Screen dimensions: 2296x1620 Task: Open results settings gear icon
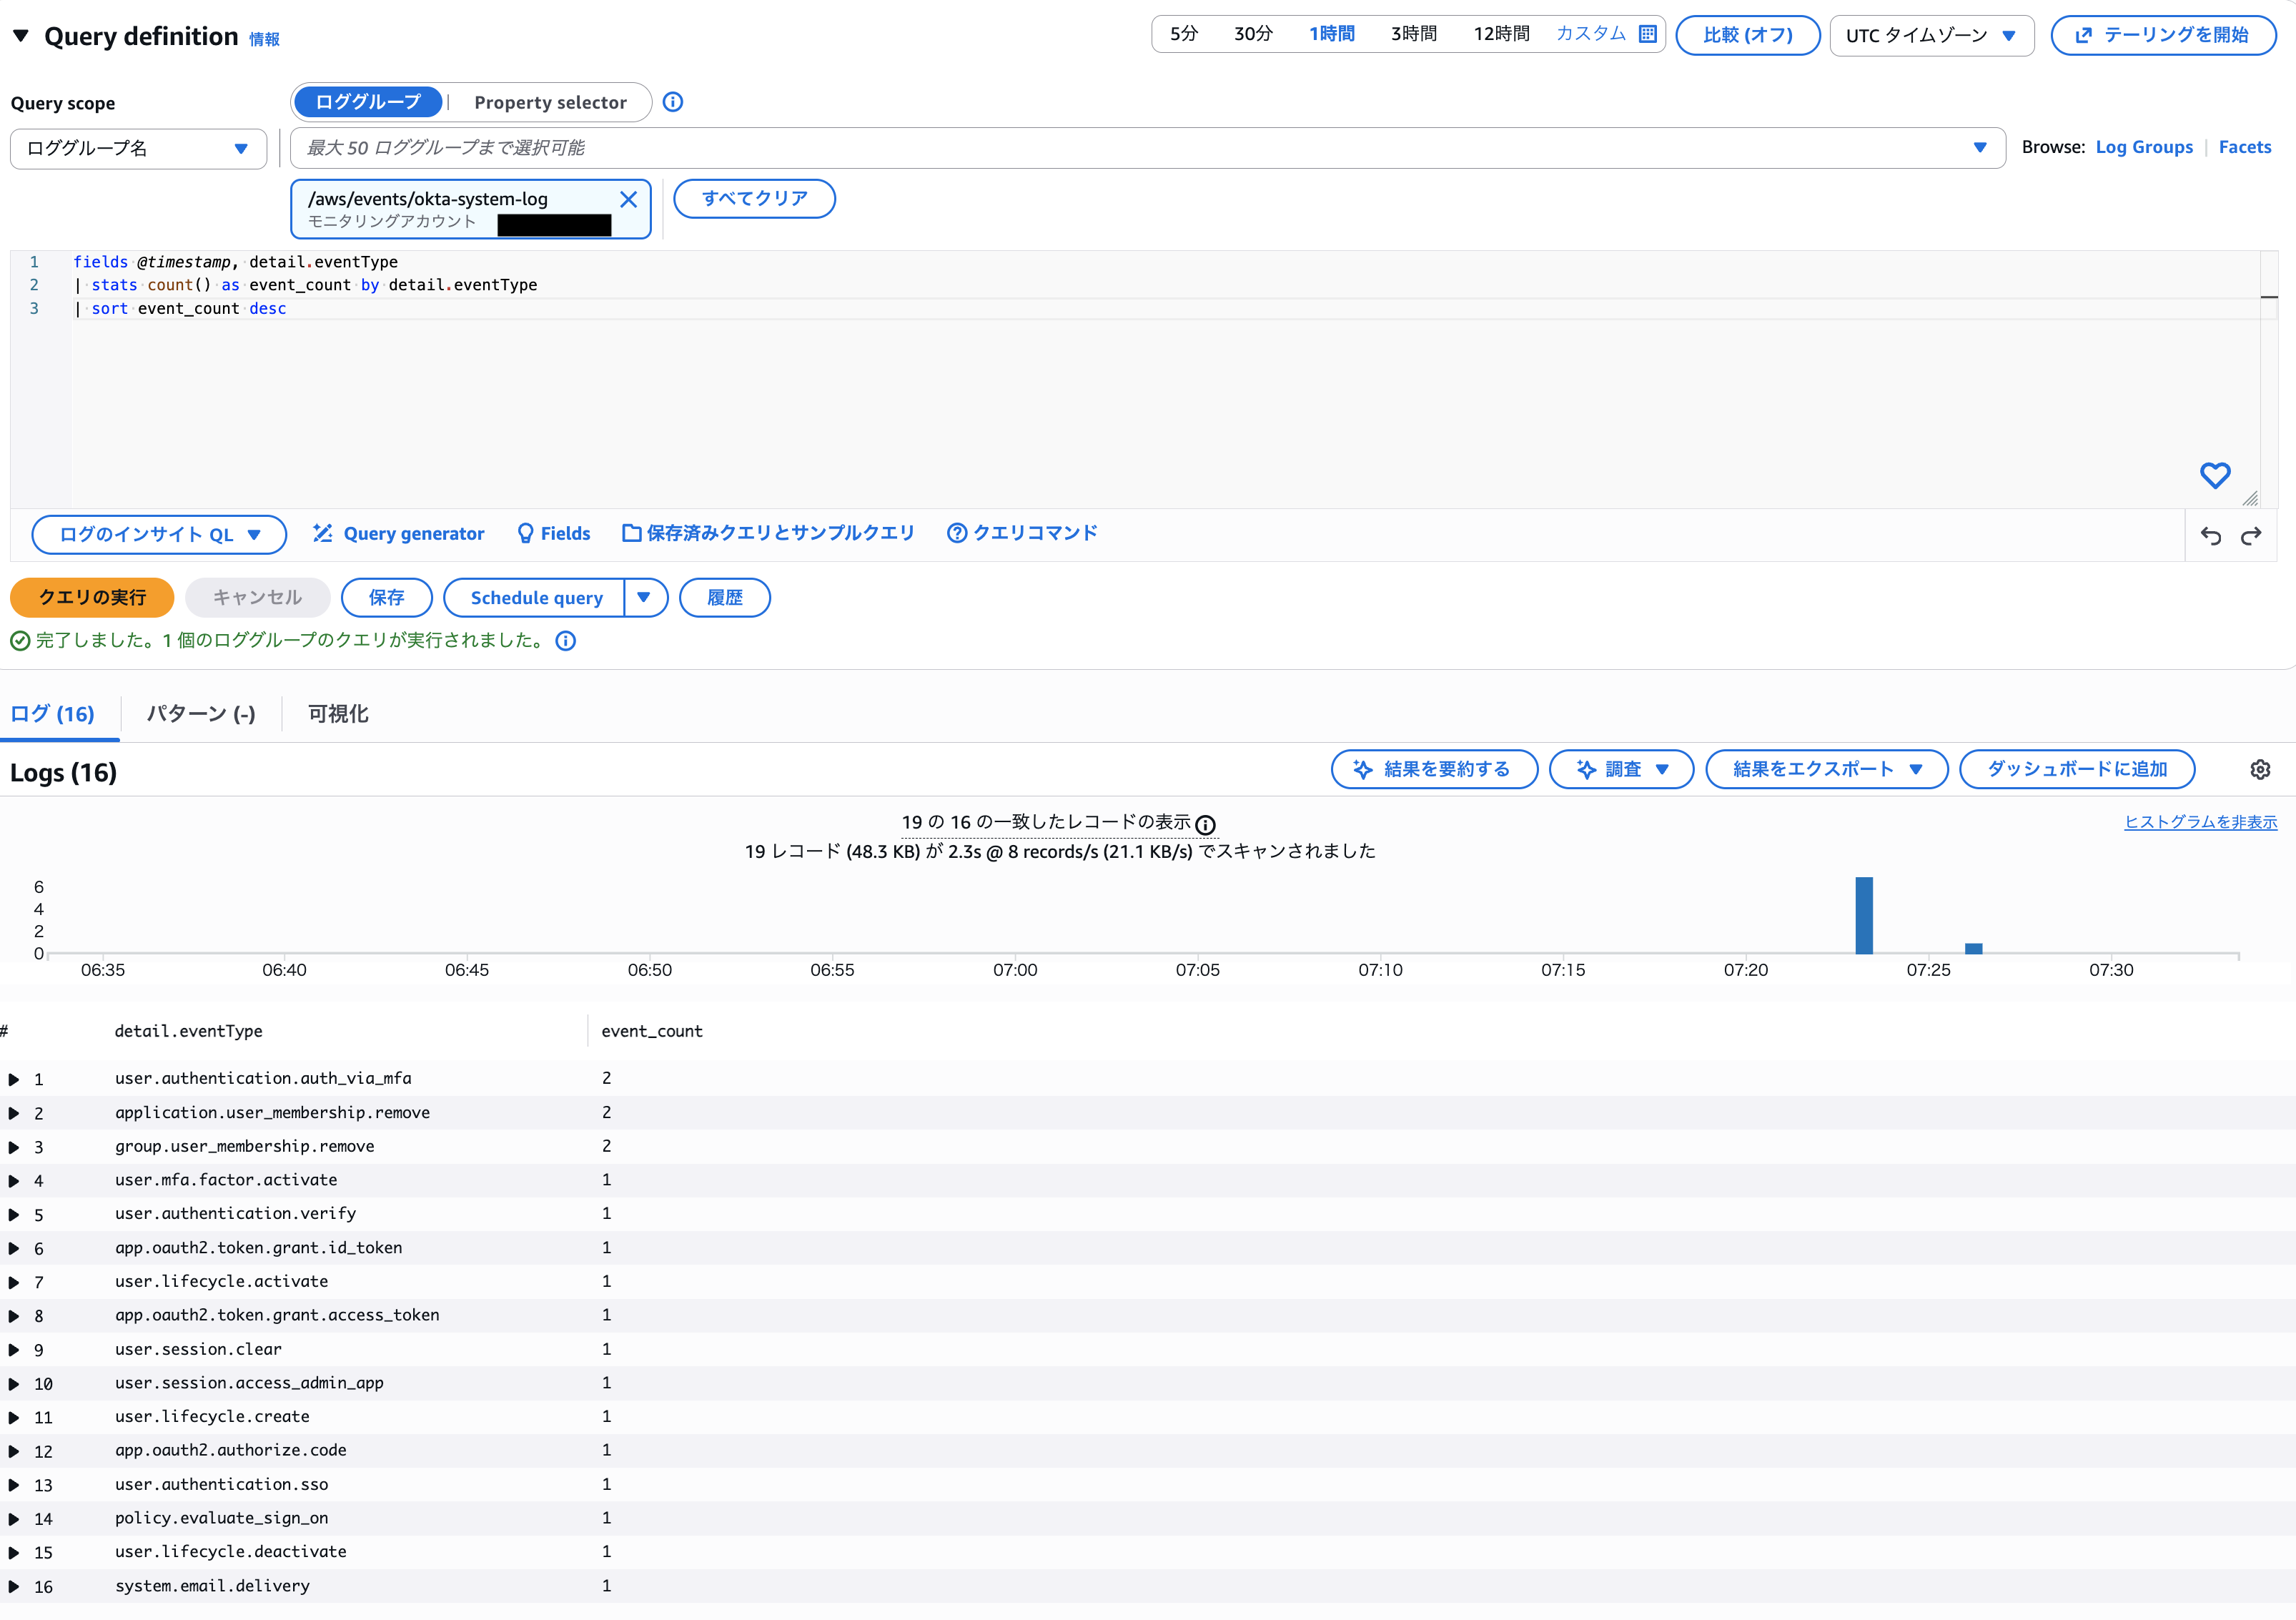2260,769
